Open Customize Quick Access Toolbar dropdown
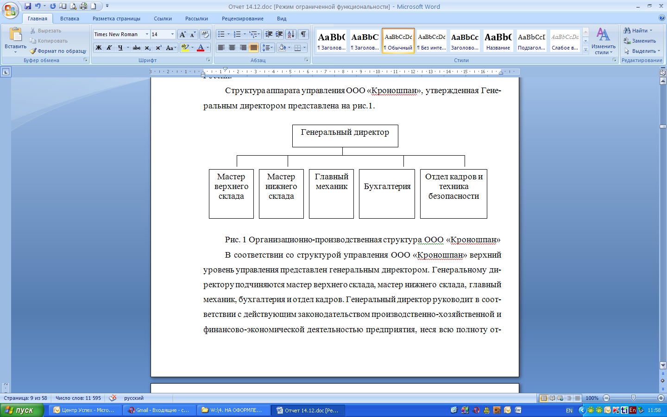This screenshot has width=667, height=417. [107, 6]
